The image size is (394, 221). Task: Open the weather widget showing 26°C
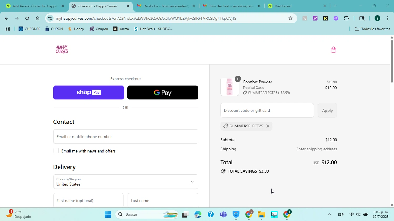18,214
